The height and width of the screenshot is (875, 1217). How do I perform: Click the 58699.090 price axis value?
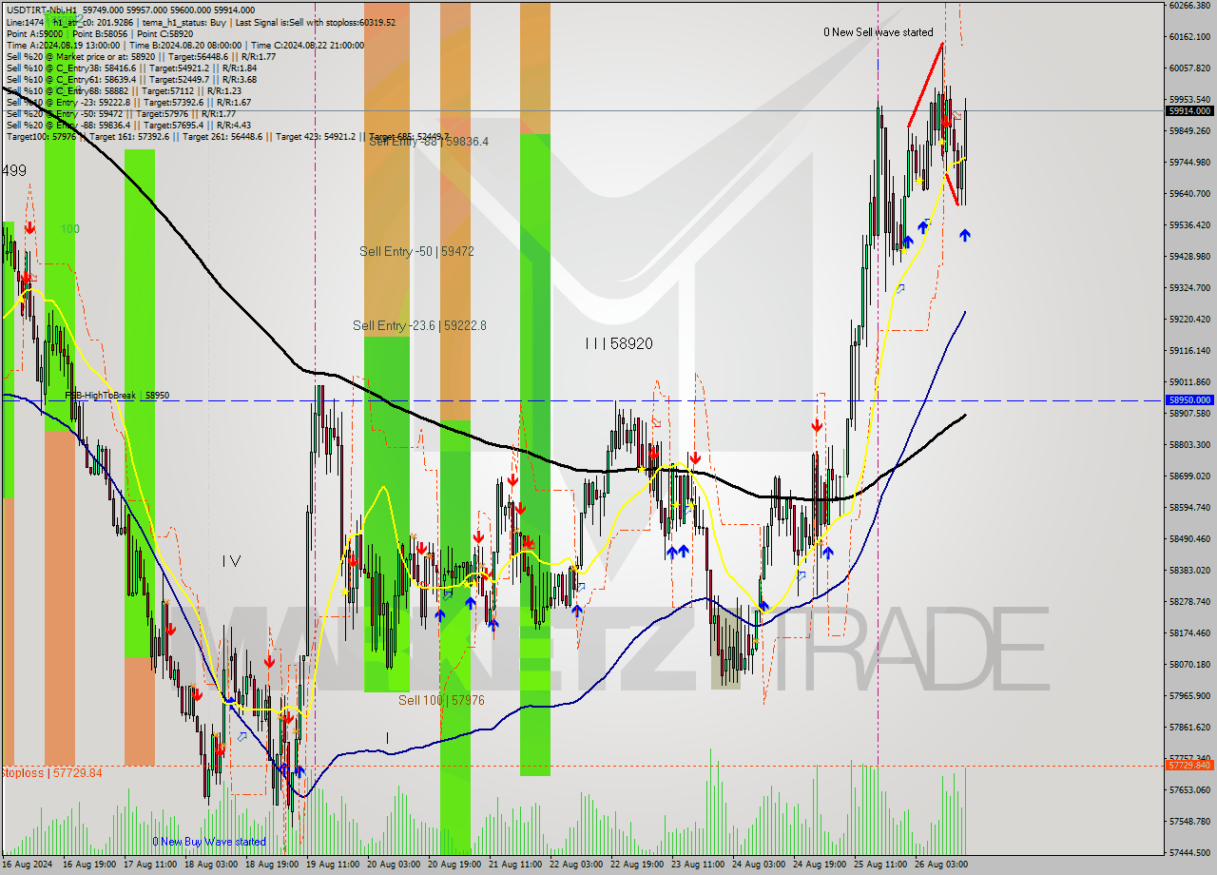pyautogui.click(x=1189, y=476)
